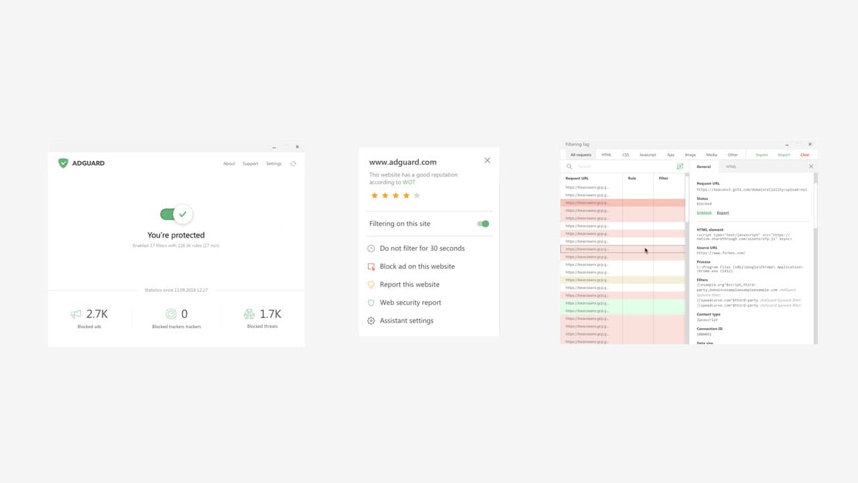This screenshot has width=858, height=483.
Task: Click the Rule column header
Action: 632,178
